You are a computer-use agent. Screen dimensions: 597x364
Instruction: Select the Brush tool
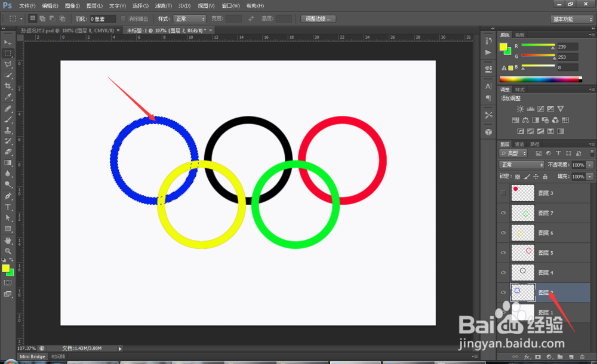click(x=8, y=119)
